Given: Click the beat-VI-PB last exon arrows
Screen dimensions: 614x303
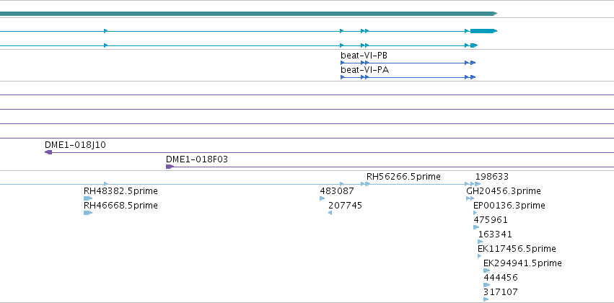Looking at the screenshot, I should tap(470, 63).
